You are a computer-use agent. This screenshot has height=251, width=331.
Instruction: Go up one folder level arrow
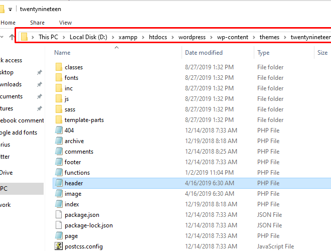click(12, 37)
